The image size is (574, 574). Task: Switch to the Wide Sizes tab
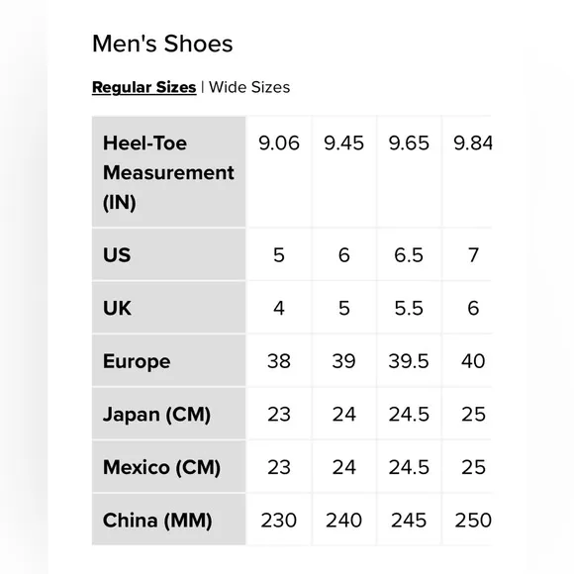[249, 87]
